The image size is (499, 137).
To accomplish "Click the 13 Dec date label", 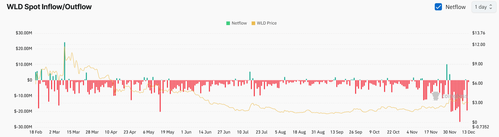I will [x=468, y=132].
